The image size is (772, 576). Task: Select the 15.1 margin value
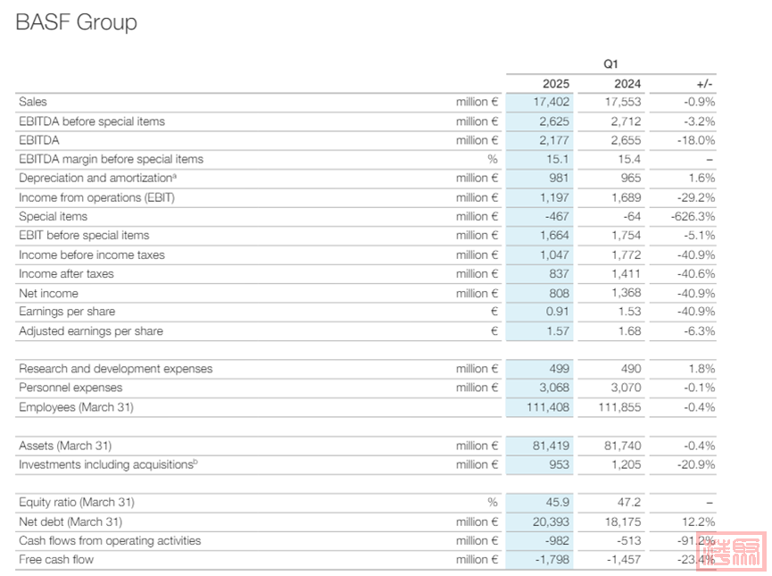pyautogui.click(x=557, y=159)
